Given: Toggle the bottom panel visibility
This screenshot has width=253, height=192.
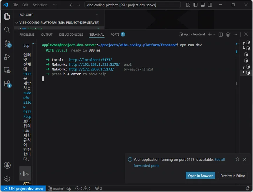Looking at the screenshot, I should coord(203,5).
